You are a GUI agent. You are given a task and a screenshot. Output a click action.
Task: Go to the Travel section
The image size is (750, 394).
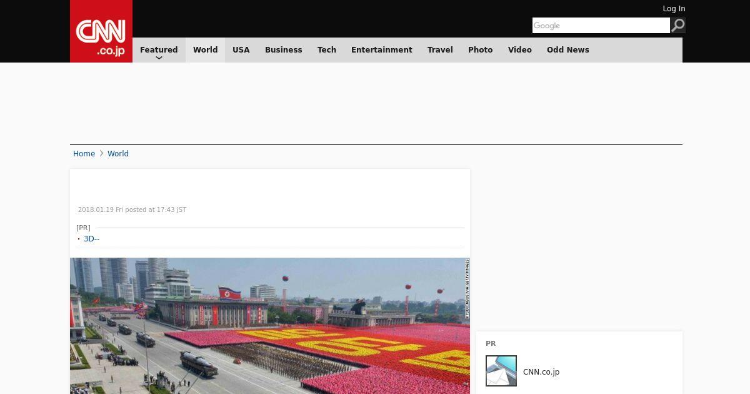[440, 50]
